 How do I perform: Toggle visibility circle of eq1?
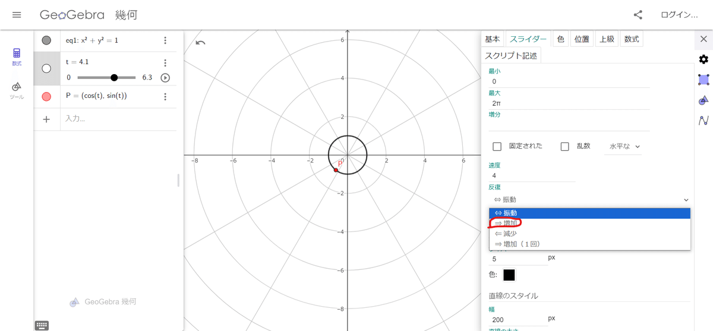[46, 40]
